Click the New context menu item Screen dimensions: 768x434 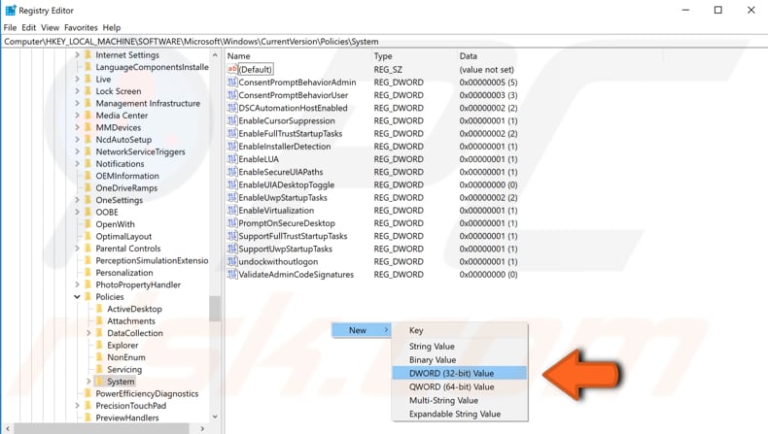(362, 330)
